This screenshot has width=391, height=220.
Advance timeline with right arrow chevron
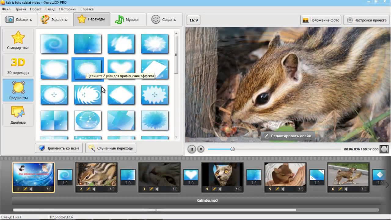pos(387,185)
